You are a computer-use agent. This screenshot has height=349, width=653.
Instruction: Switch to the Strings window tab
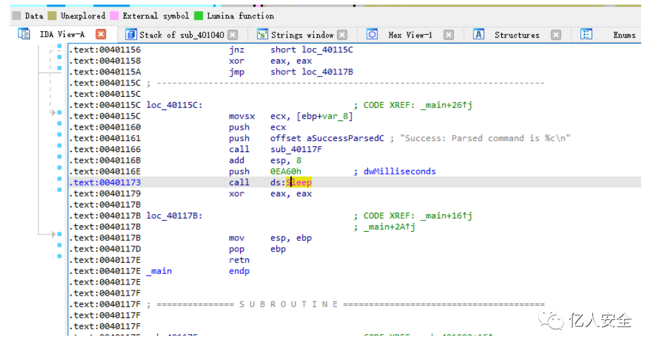click(302, 35)
